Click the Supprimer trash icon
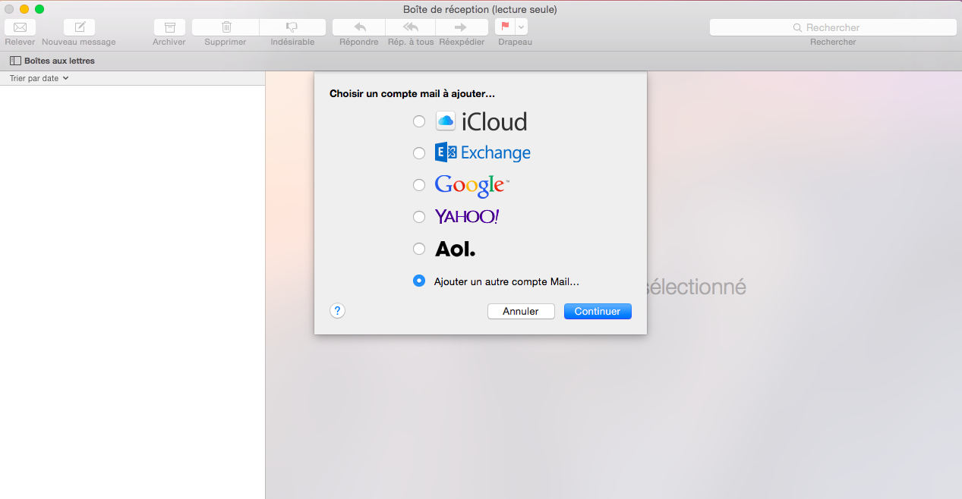Screen dimensions: 962x499 click(x=226, y=27)
